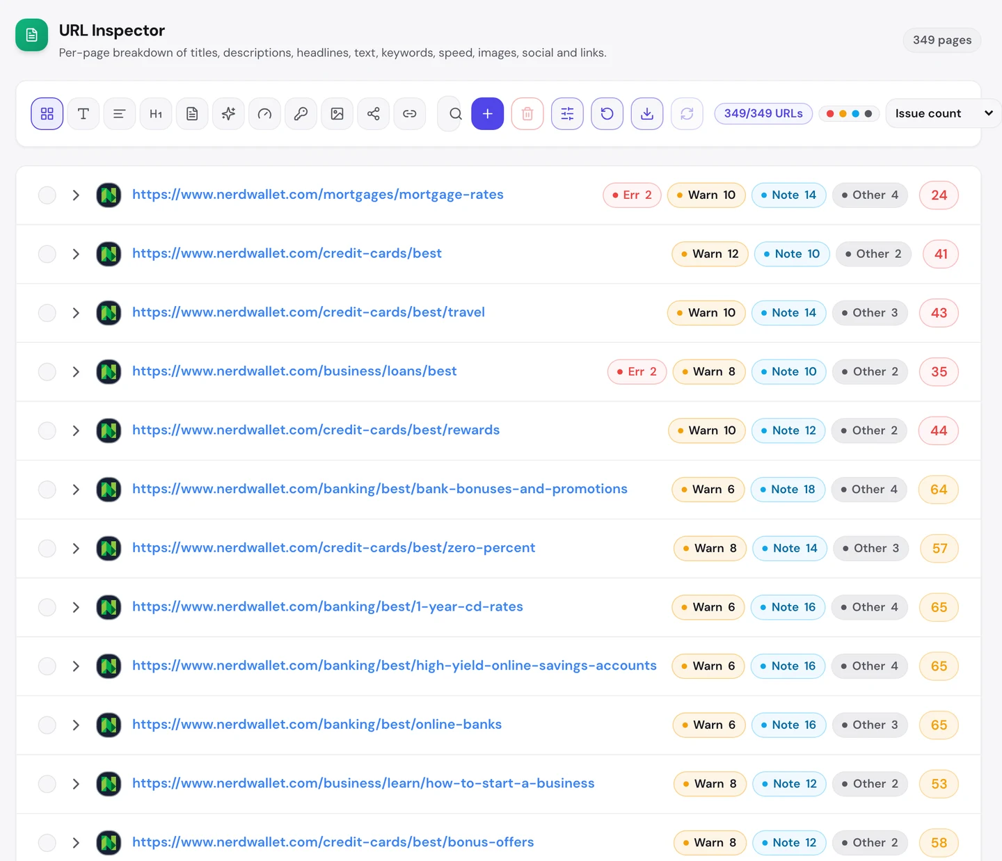Select the social share icon
1002x861 pixels.
point(373,113)
